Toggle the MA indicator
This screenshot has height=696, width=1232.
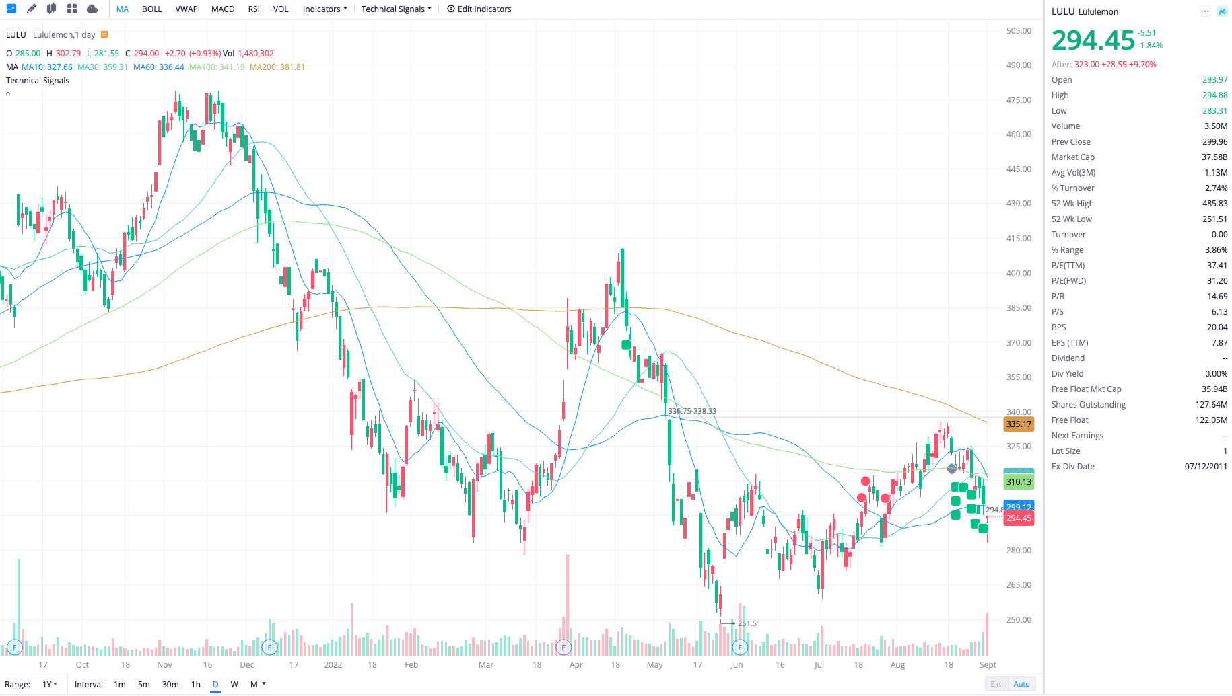(x=123, y=9)
